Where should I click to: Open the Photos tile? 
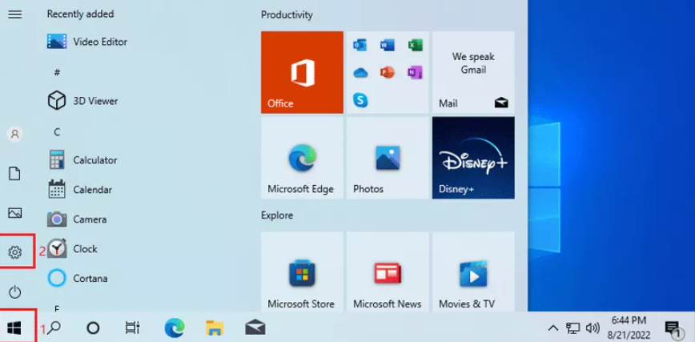pyautogui.click(x=388, y=158)
